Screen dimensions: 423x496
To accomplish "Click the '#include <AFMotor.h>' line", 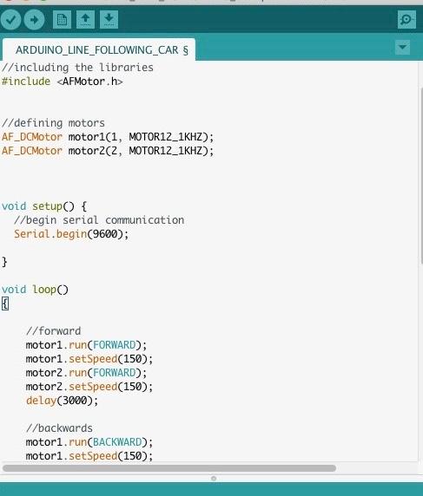I will tap(62, 82).
